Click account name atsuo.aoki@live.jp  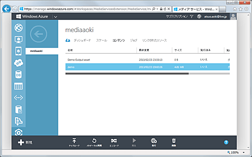point(215,16)
